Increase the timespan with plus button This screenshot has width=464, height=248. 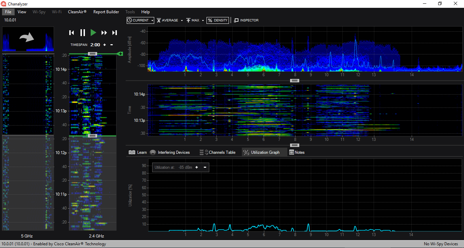pyautogui.click(x=105, y=45)
